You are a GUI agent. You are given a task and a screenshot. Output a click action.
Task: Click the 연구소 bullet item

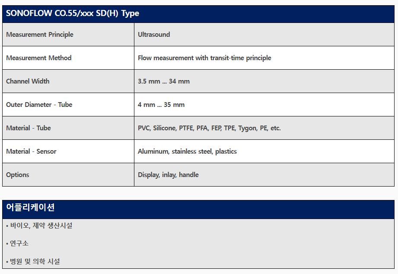coord(19,243)
